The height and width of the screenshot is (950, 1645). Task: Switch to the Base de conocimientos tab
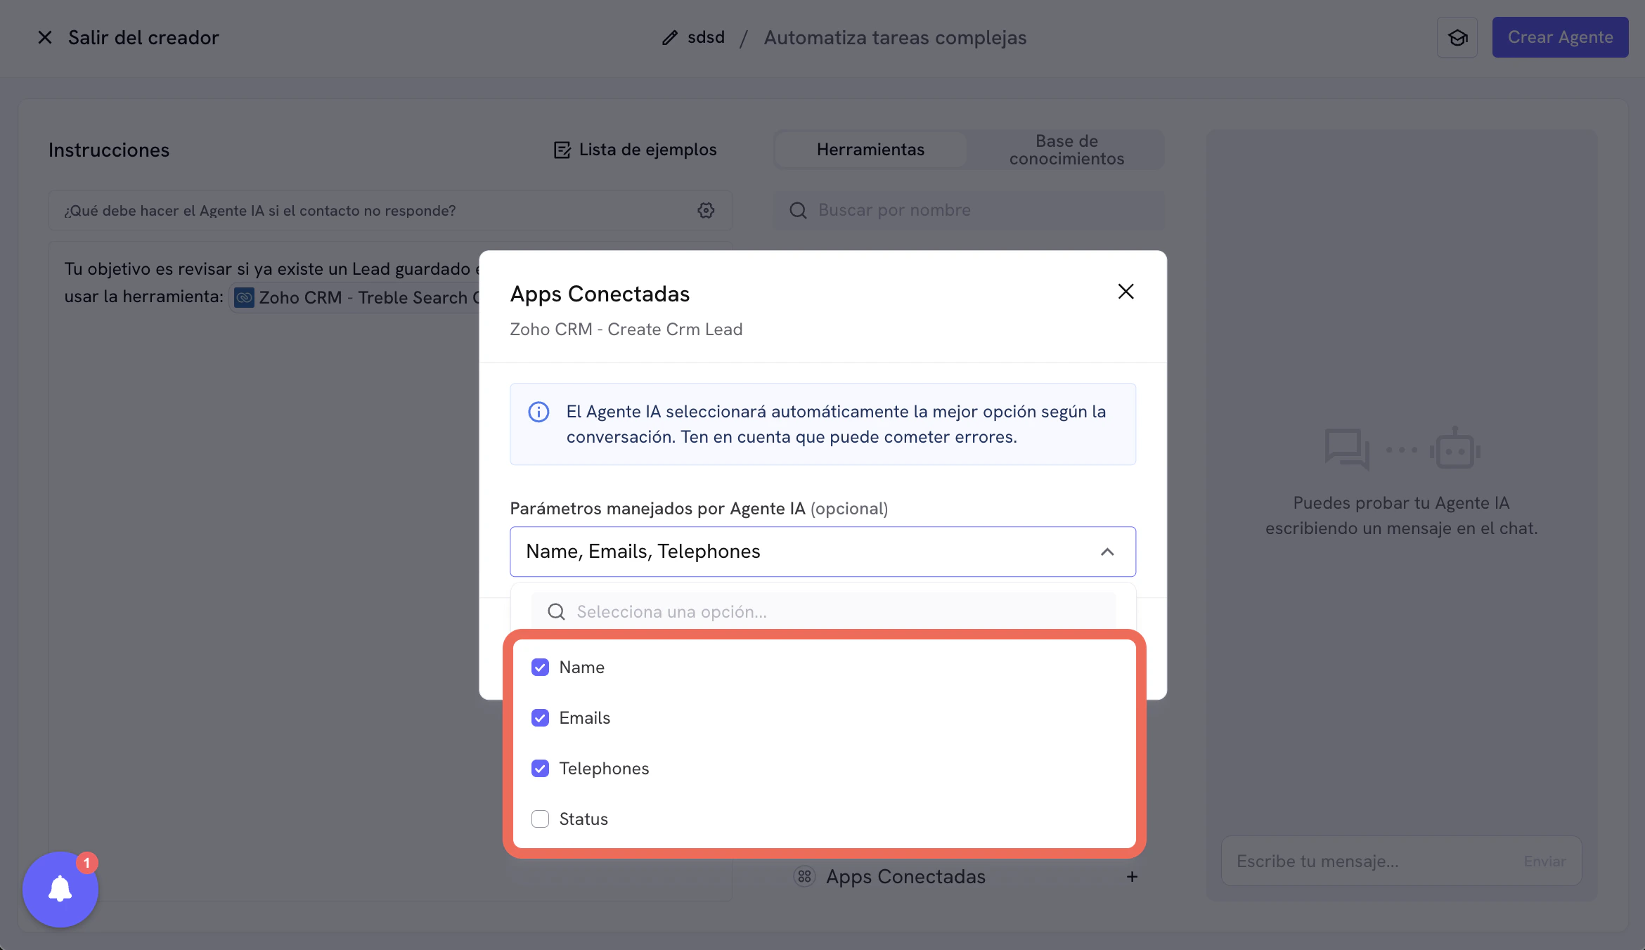click(1066, 150)
